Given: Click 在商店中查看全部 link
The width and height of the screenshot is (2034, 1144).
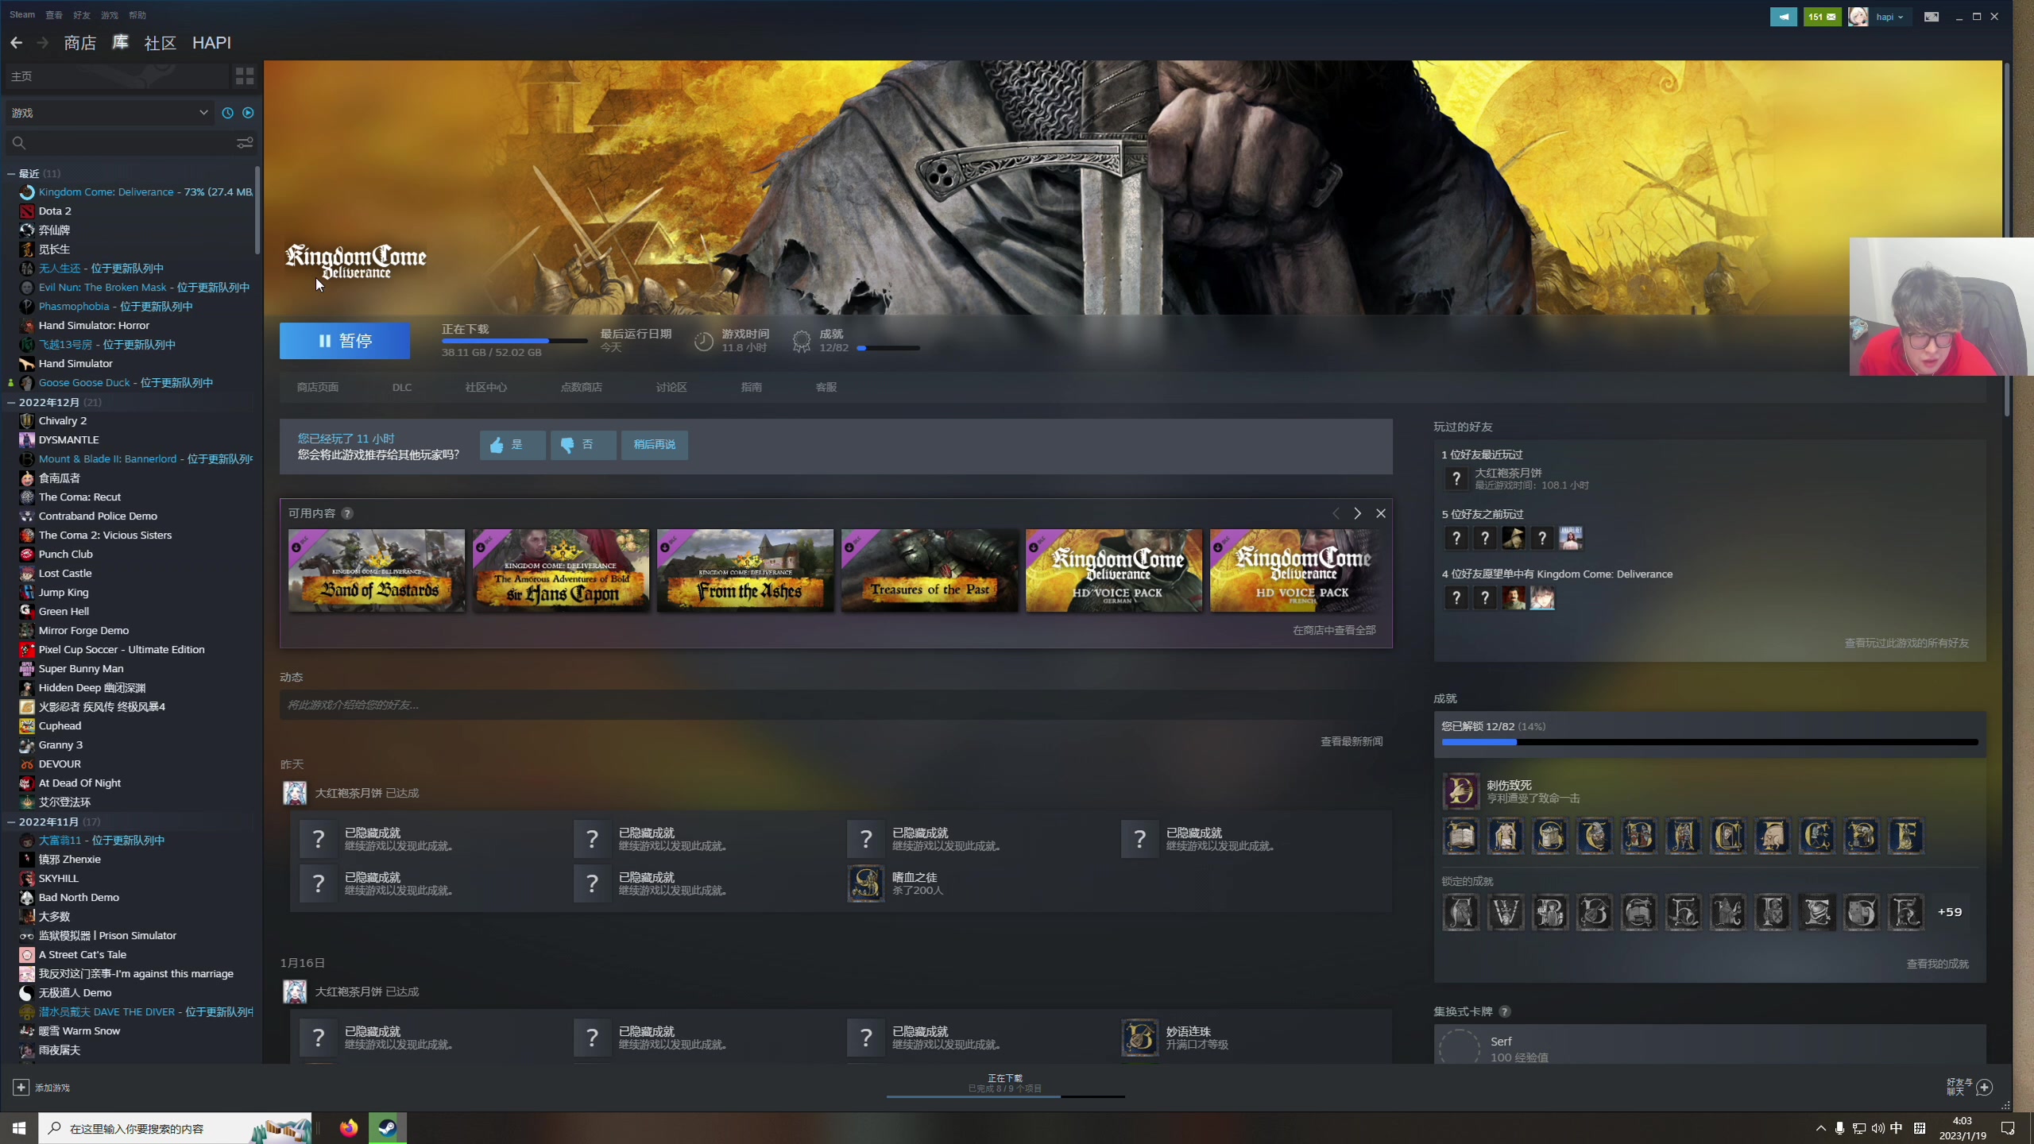Looking at the screenshot, I should [x=1334, y=630].
